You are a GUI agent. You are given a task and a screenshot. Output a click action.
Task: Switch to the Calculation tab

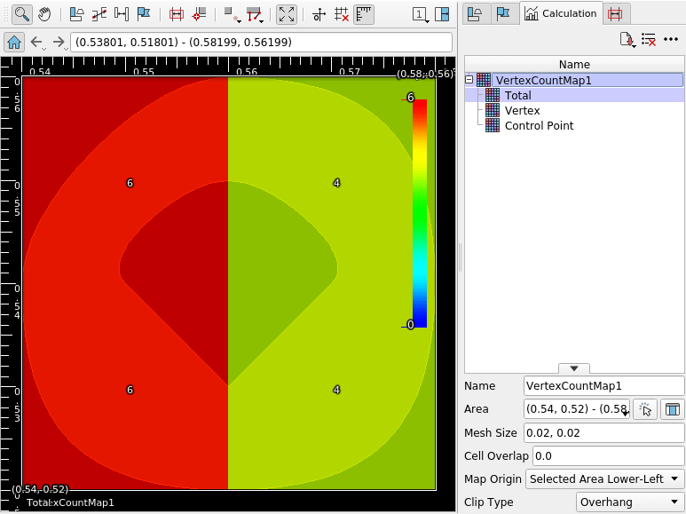561,13
